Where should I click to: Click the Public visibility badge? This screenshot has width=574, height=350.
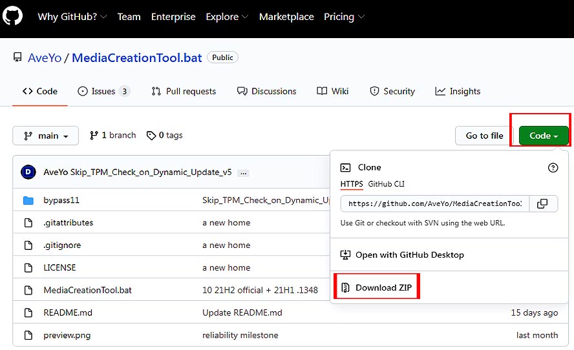[222, 57]
